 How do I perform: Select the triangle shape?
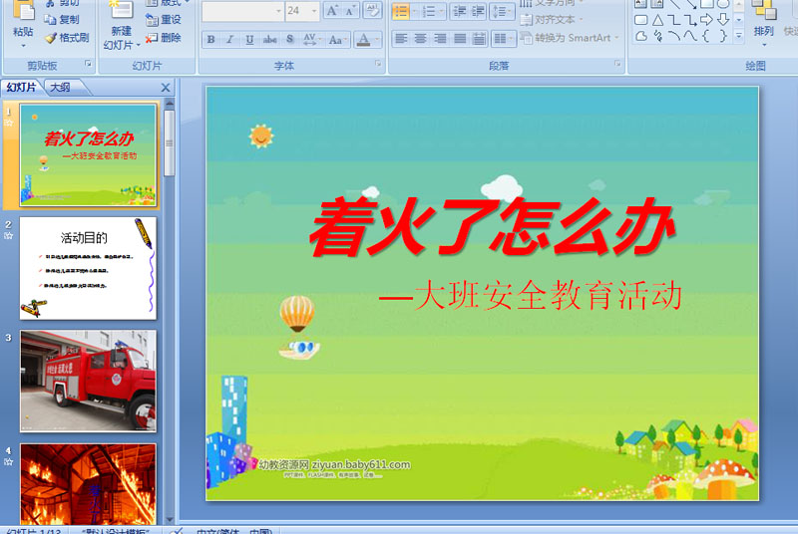pyautogui.click(x=657, y=20)
